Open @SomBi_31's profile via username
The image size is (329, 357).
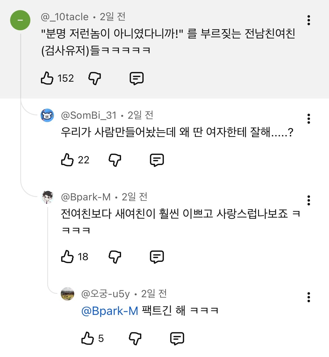(89, 115)
